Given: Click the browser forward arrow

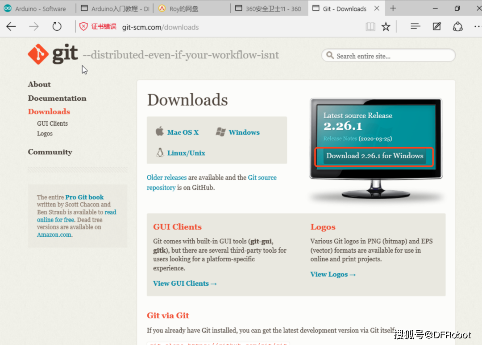Looking at the screenshot, I should 34,27.
